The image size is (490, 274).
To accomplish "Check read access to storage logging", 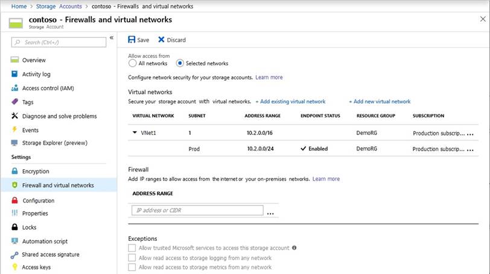I will click(x=132, y=258).
